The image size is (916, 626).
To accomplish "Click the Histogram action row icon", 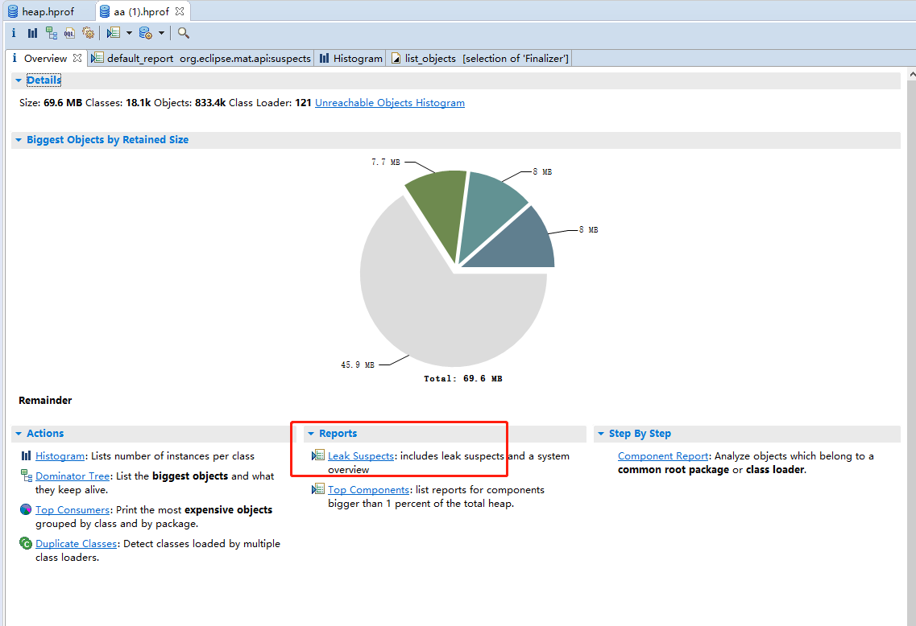I will click(x=27, y=455).
